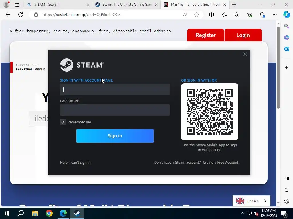This screenshot has height=219, width=293.
Task: Open a new browser tab
Action: click(234, 5)
